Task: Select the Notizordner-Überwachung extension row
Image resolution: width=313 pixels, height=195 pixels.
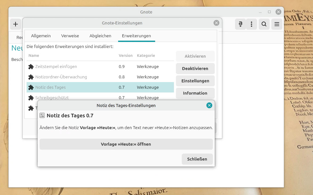Action: tap(100, 77)
